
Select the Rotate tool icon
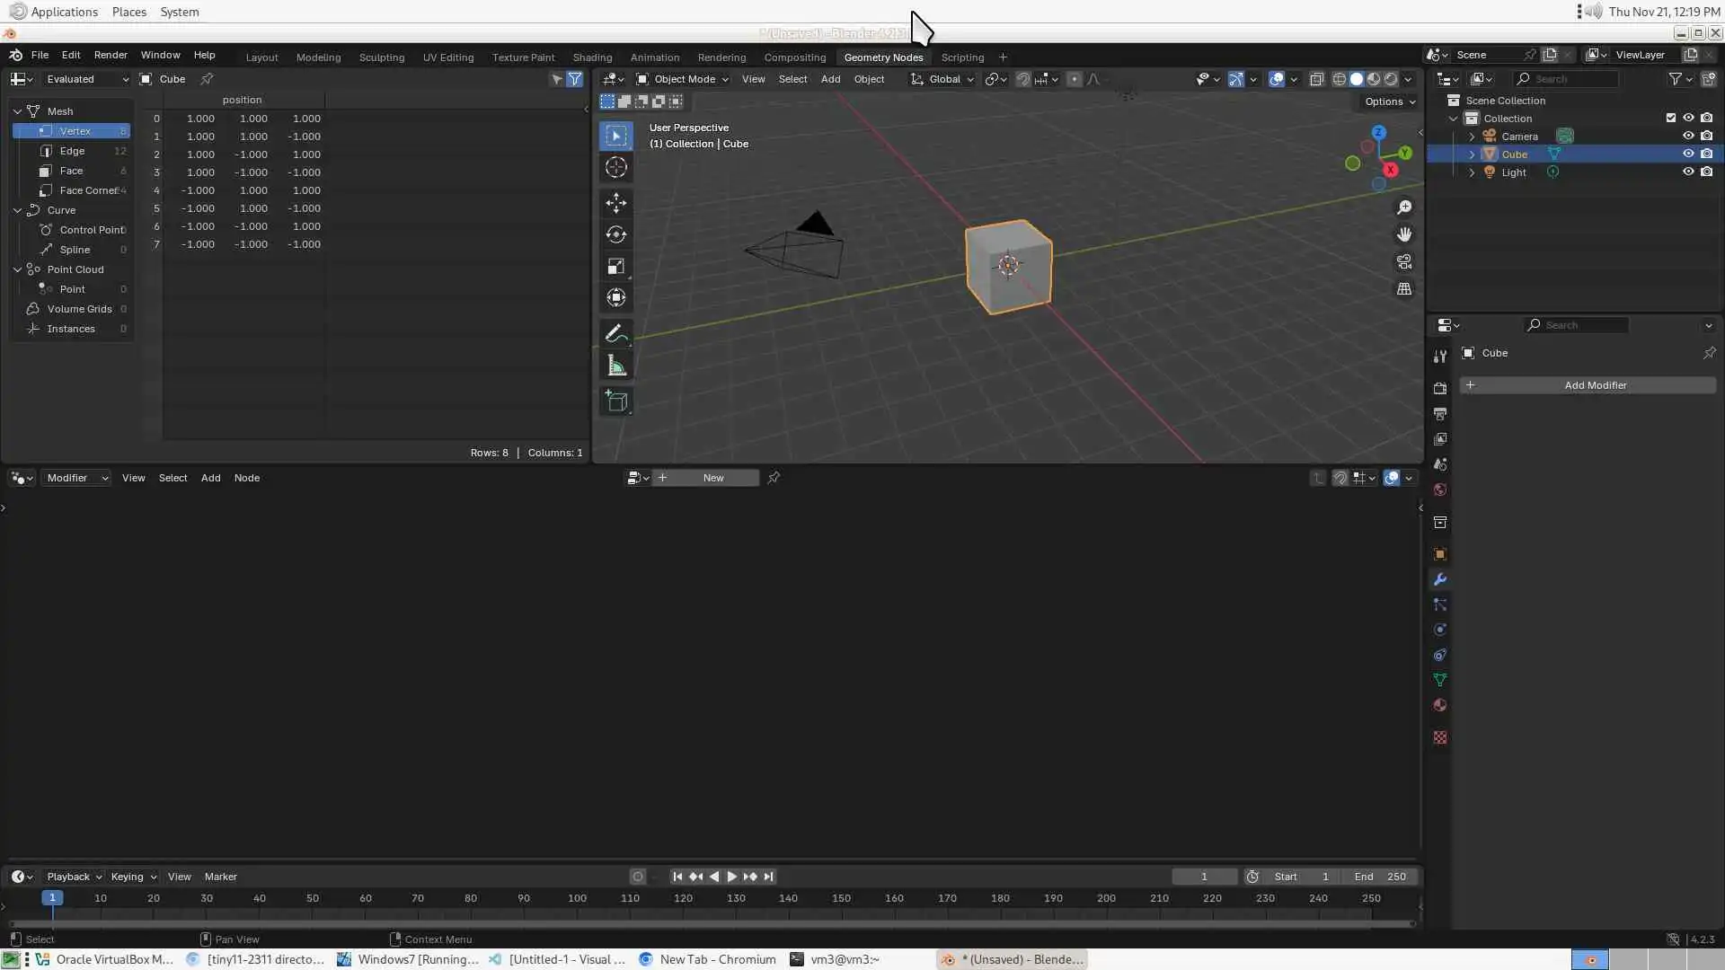point(615,234)
